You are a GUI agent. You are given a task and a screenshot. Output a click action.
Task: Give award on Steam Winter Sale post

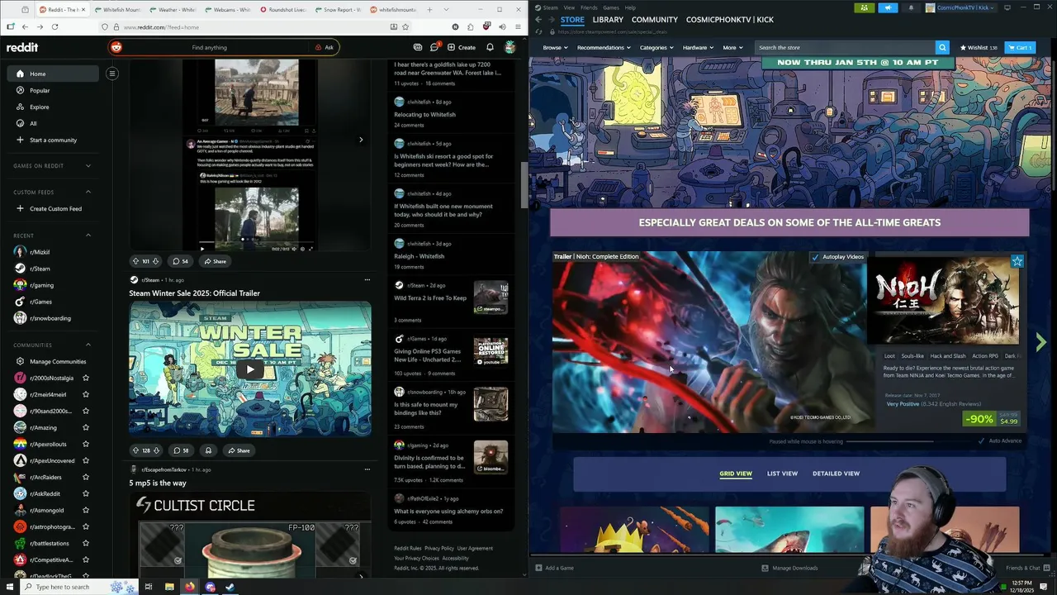pos(208,450)
